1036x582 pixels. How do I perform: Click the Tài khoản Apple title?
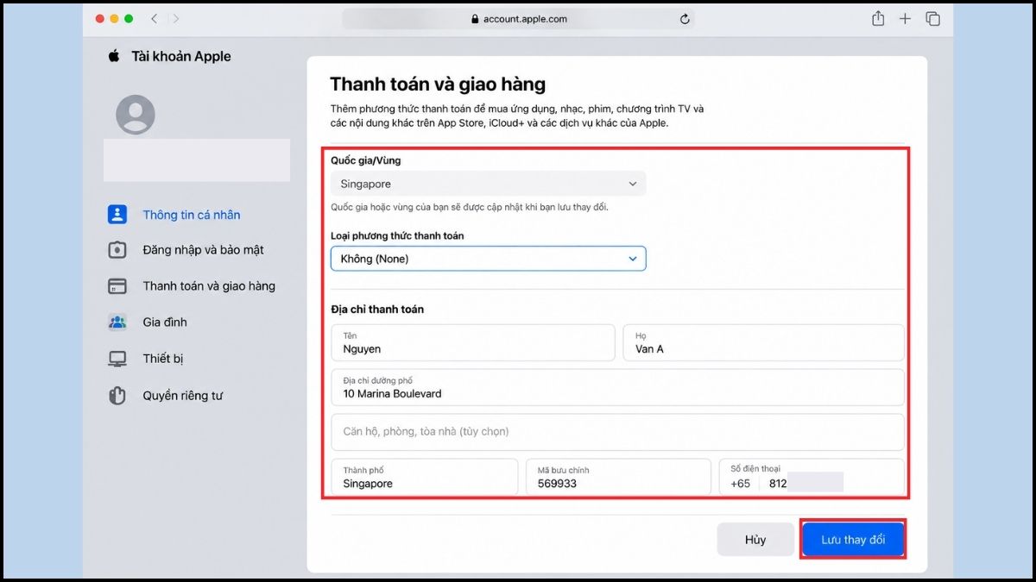click(181, 56)
